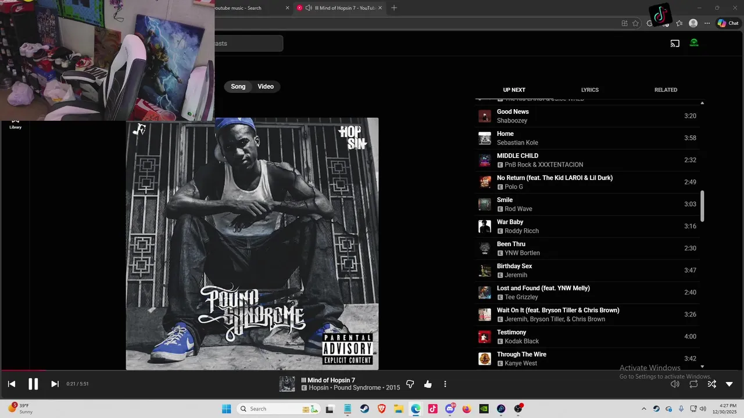Add this page to browser favorites
The width and height of the screenshot is (744, 418).
pyautogui.click(x=635, y=23)
